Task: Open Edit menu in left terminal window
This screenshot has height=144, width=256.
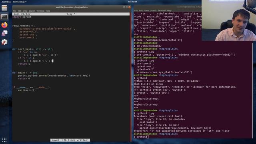Action: (20, 11)
